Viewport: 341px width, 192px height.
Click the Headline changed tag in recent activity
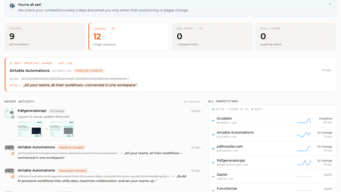(71, 147)
